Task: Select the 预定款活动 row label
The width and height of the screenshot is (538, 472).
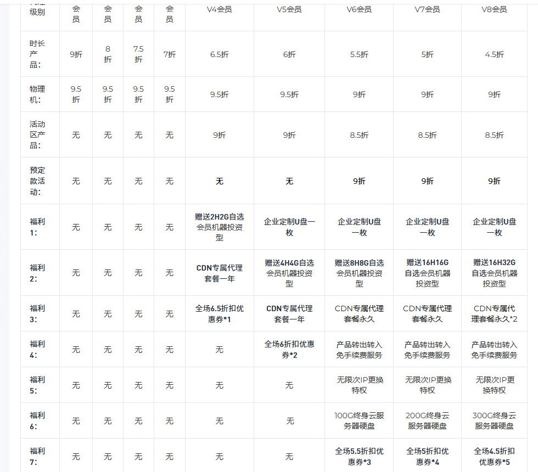Action: coord(37,181)
